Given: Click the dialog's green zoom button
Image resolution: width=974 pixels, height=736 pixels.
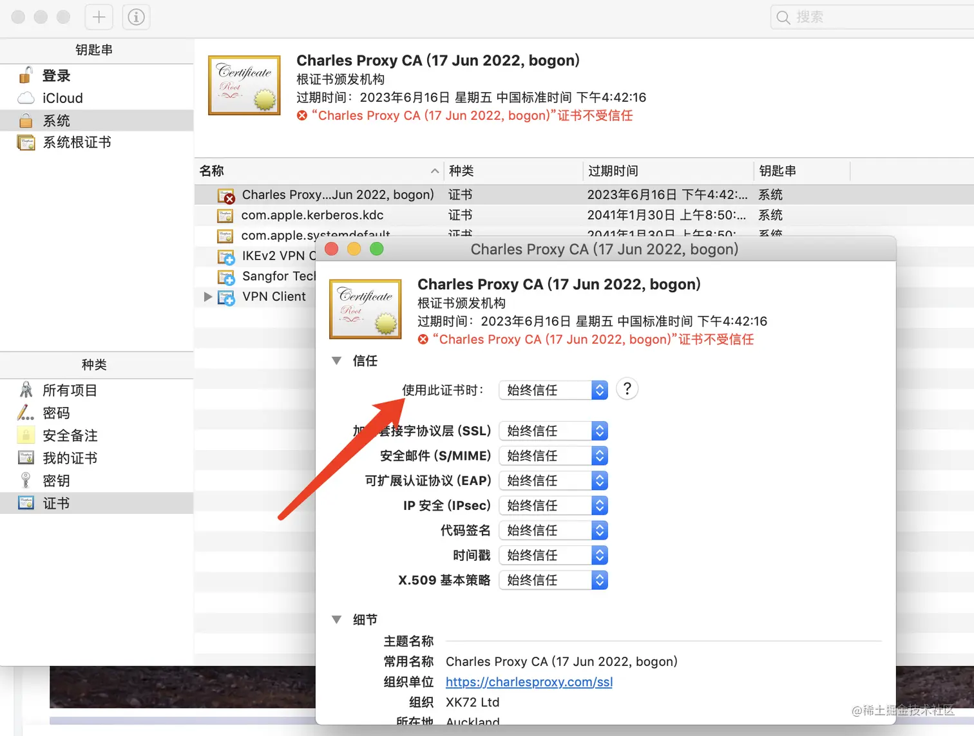Looking at the screenshot, I should [377, 249].
